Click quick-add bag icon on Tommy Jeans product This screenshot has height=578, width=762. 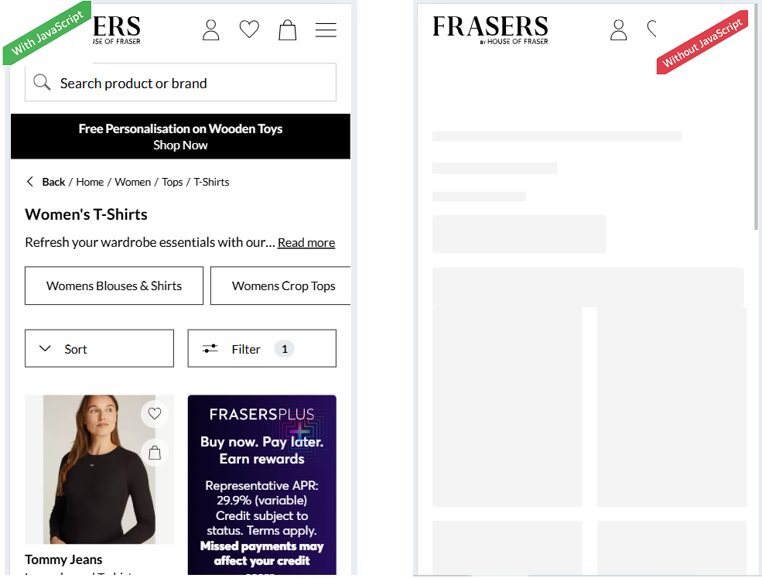coord(155,453)
